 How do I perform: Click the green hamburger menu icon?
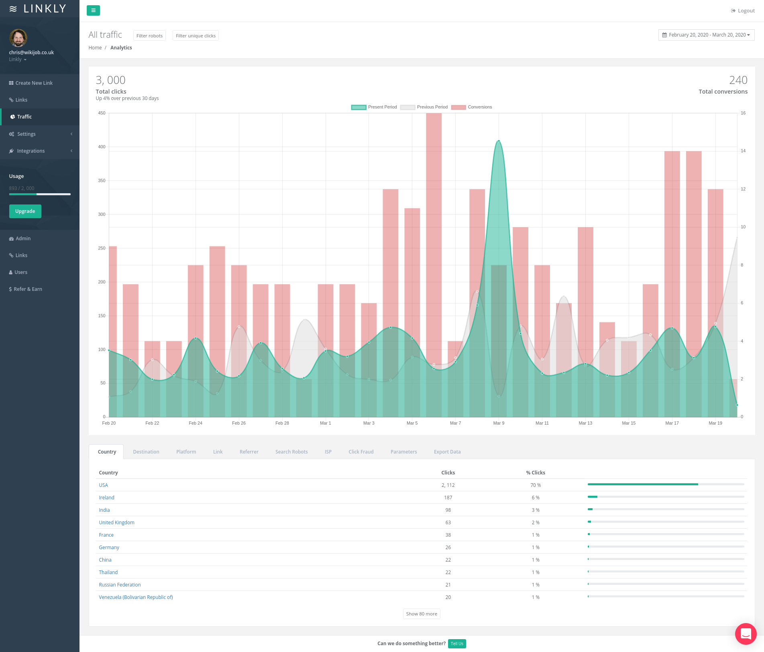(x=93, y=10)
